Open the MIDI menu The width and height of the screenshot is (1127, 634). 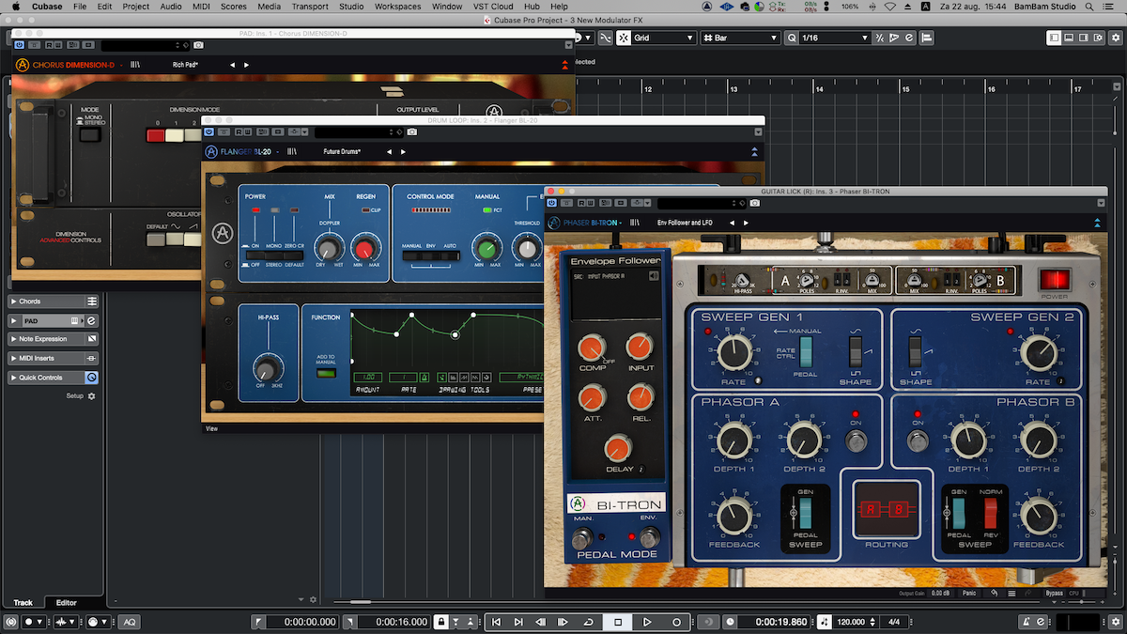(x=201, y=7)
